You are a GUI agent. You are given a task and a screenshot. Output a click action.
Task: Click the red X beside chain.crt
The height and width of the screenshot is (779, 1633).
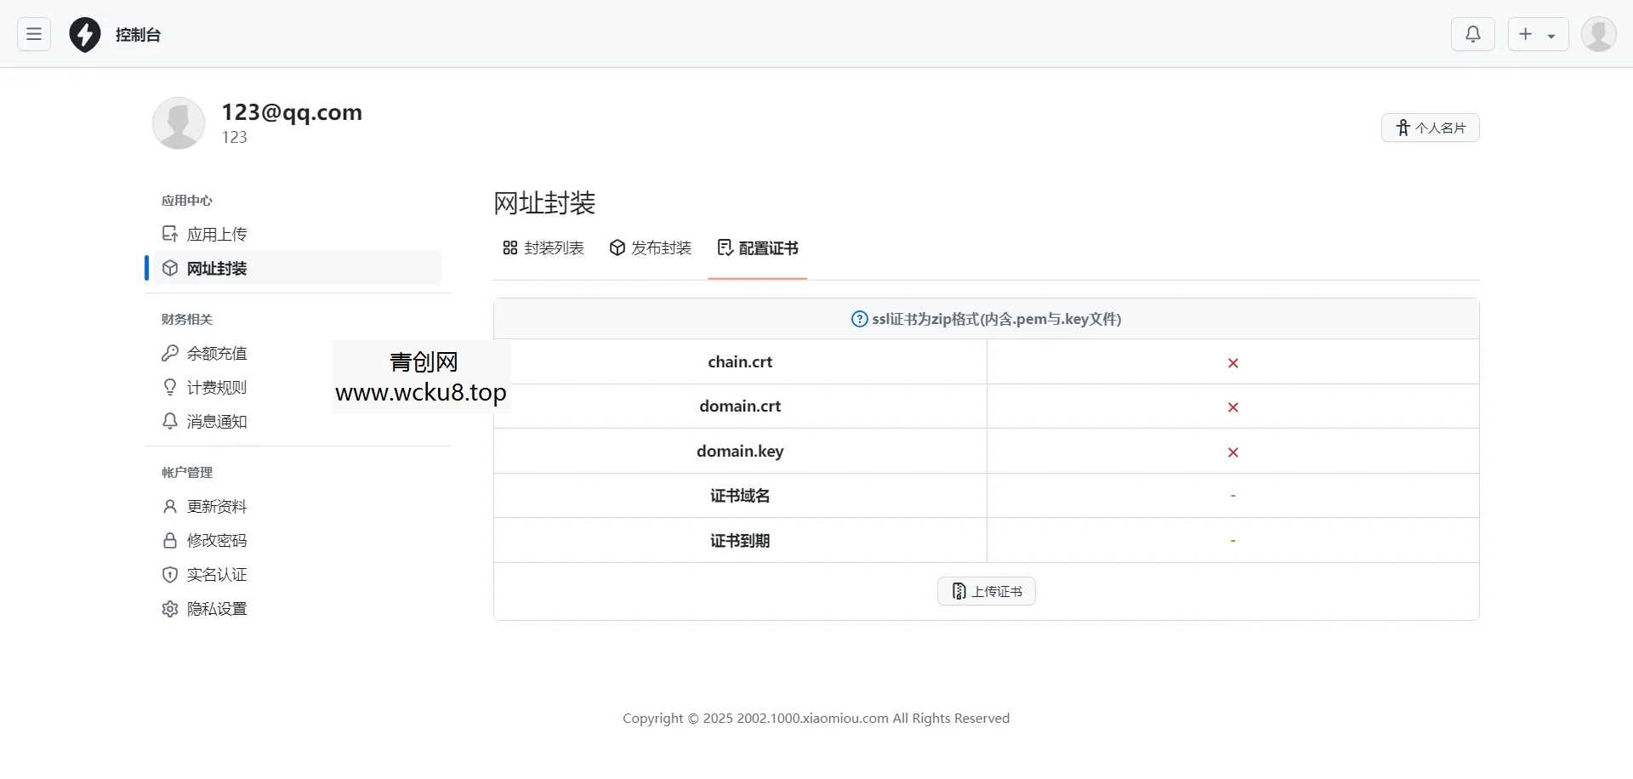tap(1232, 362)
